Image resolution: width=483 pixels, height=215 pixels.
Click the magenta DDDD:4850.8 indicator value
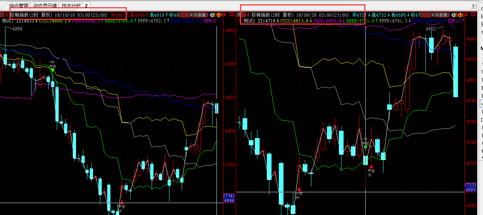[x=327, y=21]
